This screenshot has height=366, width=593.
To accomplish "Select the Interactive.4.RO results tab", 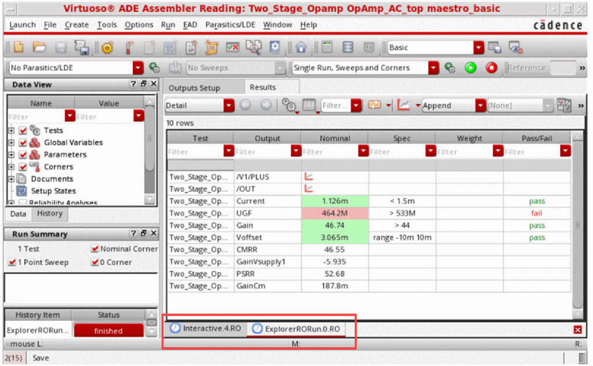I will pos(205,329).
